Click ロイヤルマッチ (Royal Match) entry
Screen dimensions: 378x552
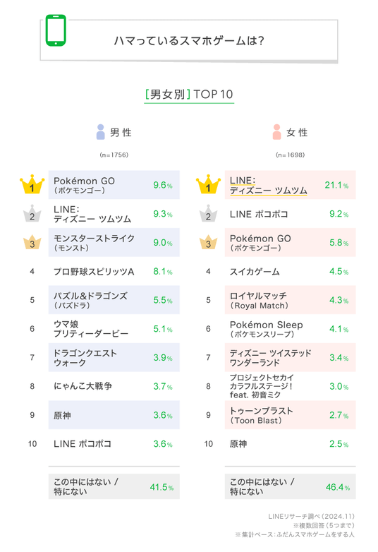click(x=259, y=300)
